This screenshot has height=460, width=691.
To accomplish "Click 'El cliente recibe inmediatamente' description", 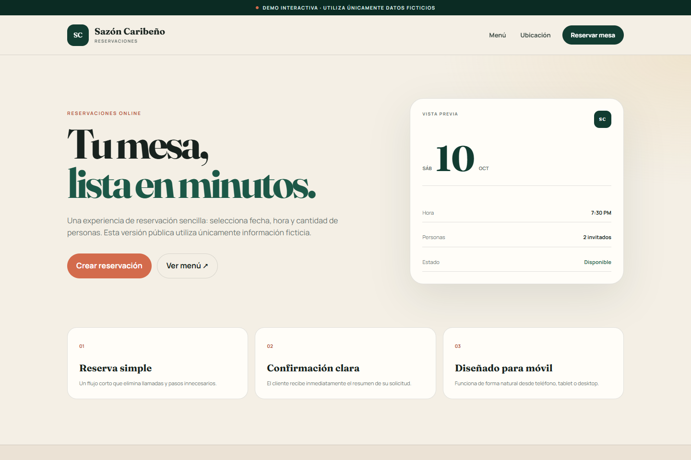I will pyautogui.click(x=339, y=383).
